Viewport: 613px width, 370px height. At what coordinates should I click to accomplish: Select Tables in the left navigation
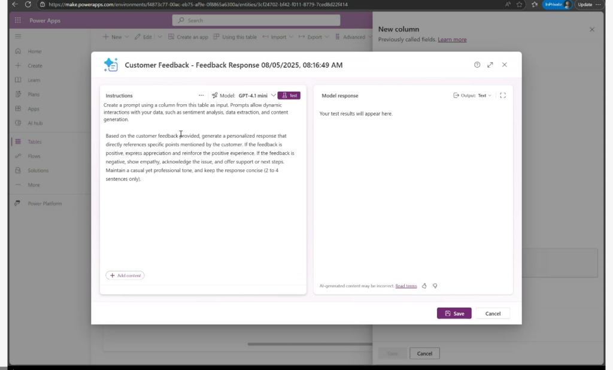tap(34, 141)
